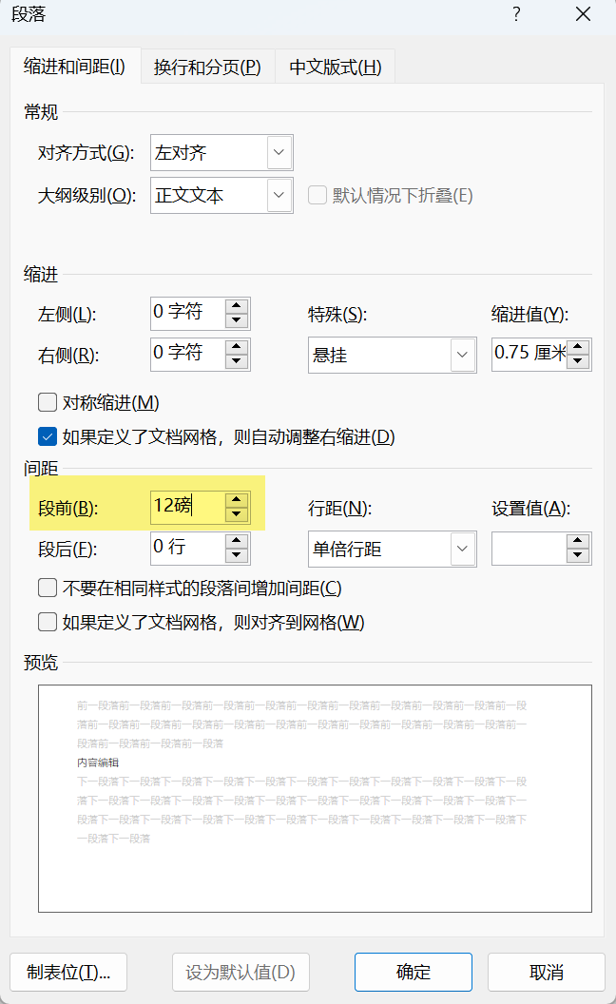Close the 段落 dialog with X
Image resolution: width=616 pixels, height=1004 pixels.
pos(583,14)
